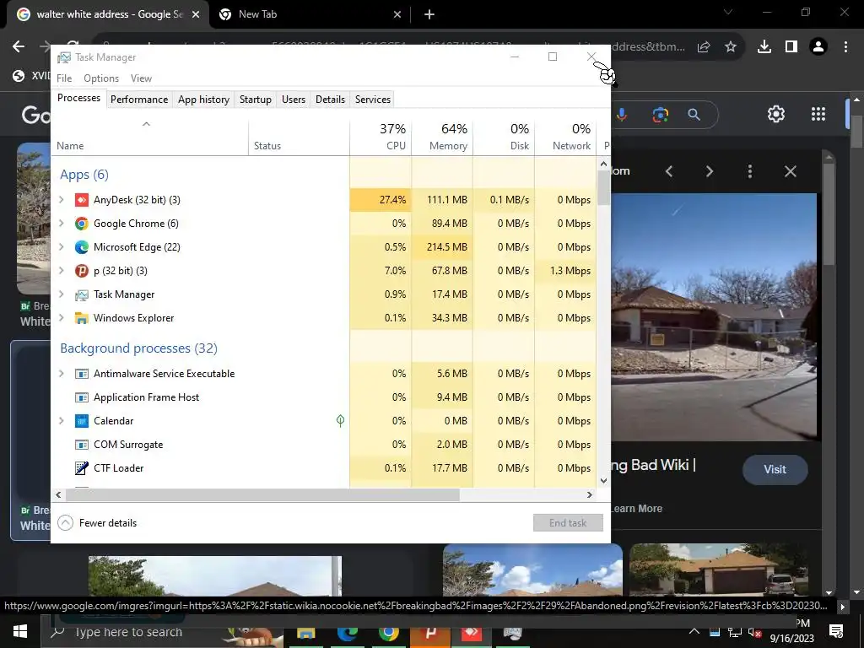Click share page icon in Chrome address bar
Image resolution: width=864 pixels, height=648 pixels.
[704, 47]
